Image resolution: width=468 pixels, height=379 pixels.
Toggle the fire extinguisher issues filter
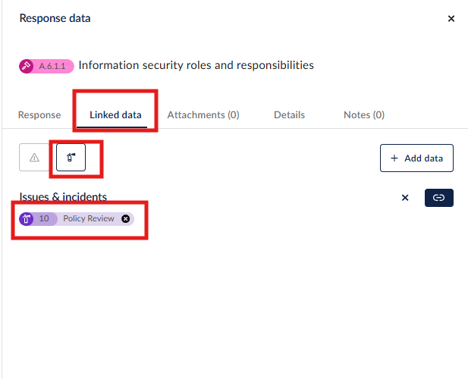[71, 158]
